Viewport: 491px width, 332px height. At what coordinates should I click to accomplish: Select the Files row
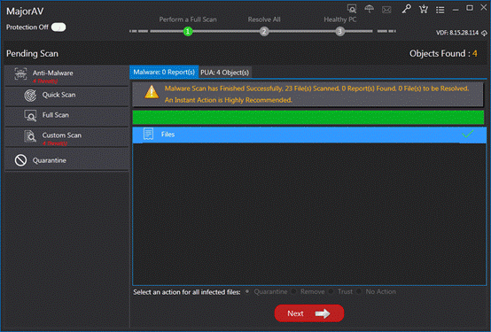click(309, 135)
